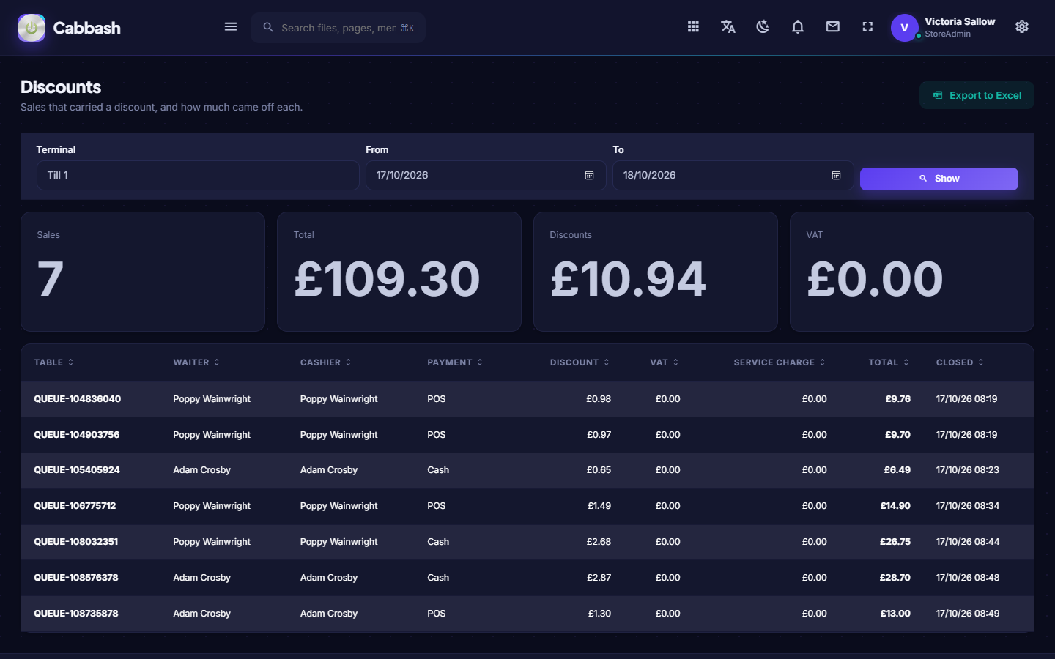
Task: Click the Show button
Action: (x=939, y=179)
